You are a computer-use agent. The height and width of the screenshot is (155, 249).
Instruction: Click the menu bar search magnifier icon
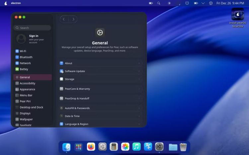point(159,3)
